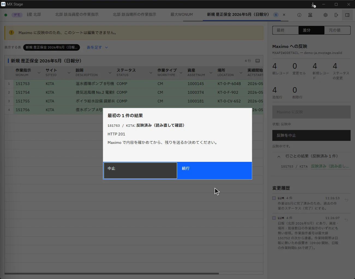
Task: Open the 作業タイプ WORKTYPE column dropdown
Action: (181, 73)
